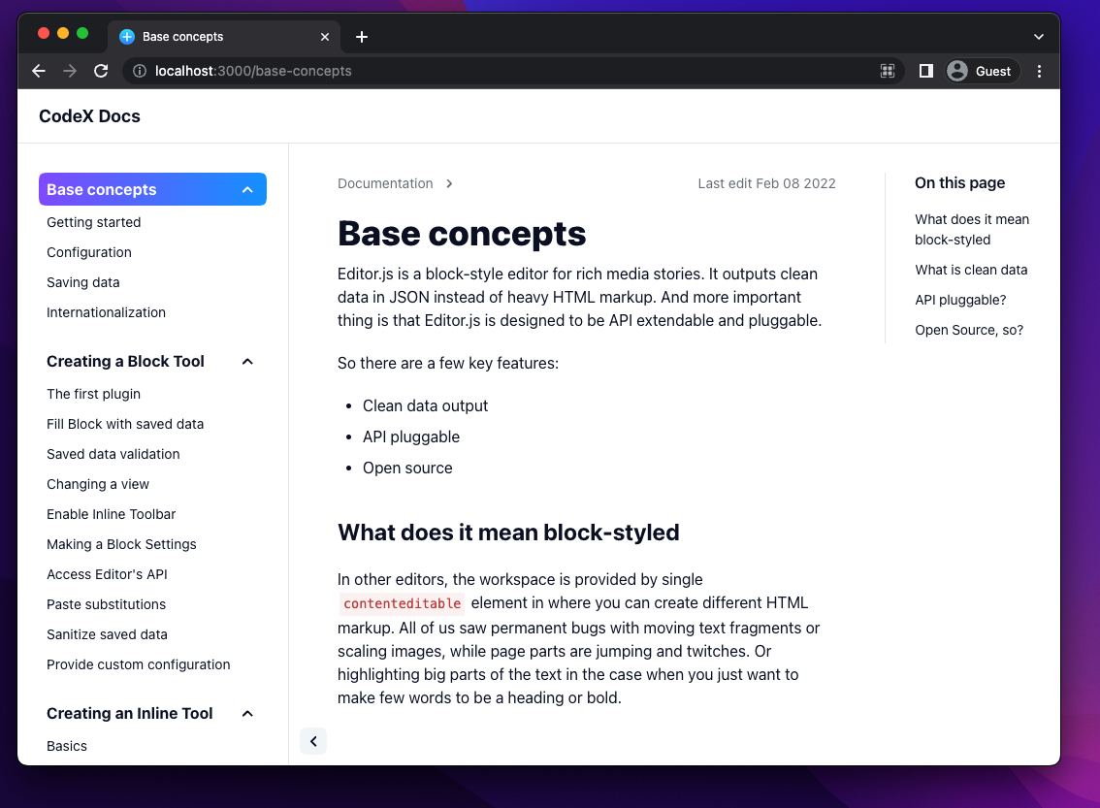Collapse the Creating an Inline Tool section
Image resolution: width=1100 pixels, height=808 pixels.
coord(247,714)
